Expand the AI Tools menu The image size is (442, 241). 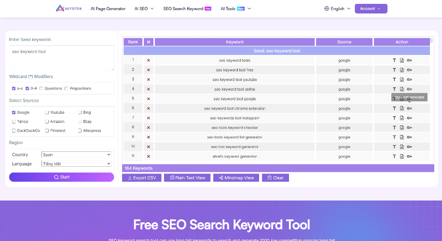coord(235,9)
